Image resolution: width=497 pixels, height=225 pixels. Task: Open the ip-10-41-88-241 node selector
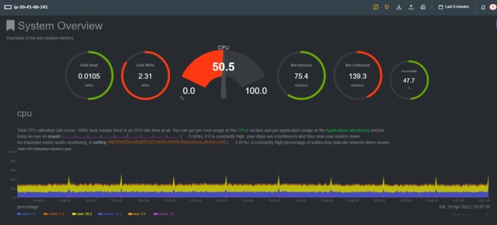point(26,7)
